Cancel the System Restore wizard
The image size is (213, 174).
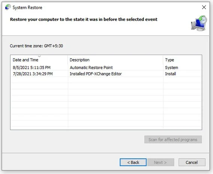[x=192, y=162]
